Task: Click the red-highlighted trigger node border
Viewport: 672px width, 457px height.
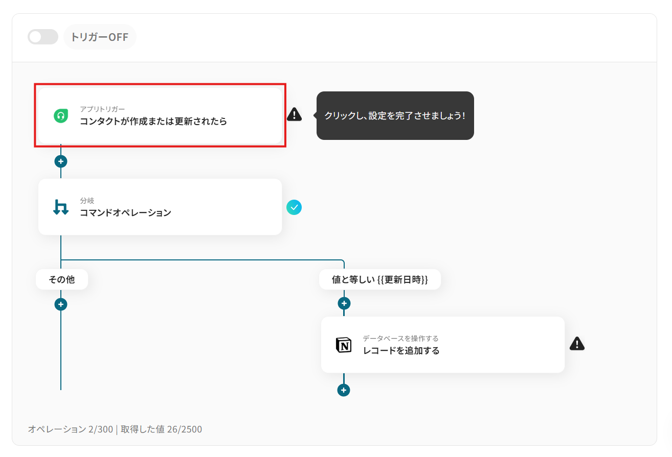Action: [160, 85]
